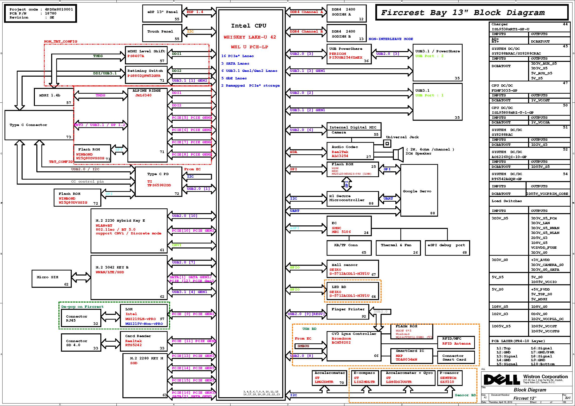Viewport: 575px width, 406px height.
Task: Click the Audio Codec RealTek ALC3254 text
Action: point(345,152)
